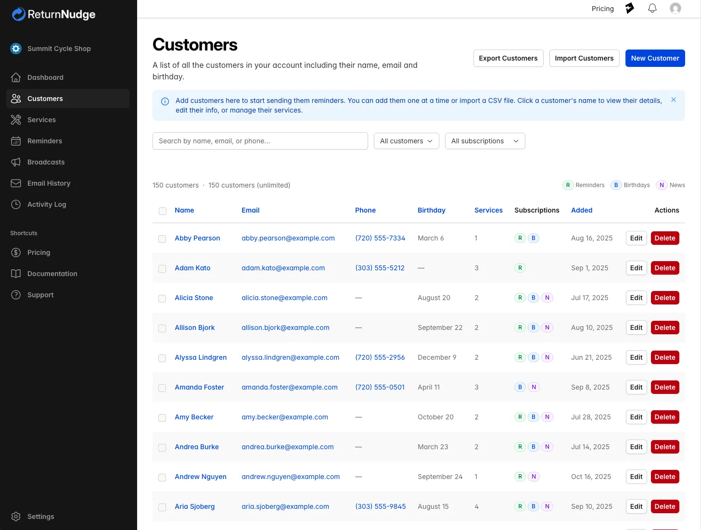Image resolution: width=701 pixels, height=530 pixels.
Task: Select the Services sidebar icon
Action: (x=16, y=120)
